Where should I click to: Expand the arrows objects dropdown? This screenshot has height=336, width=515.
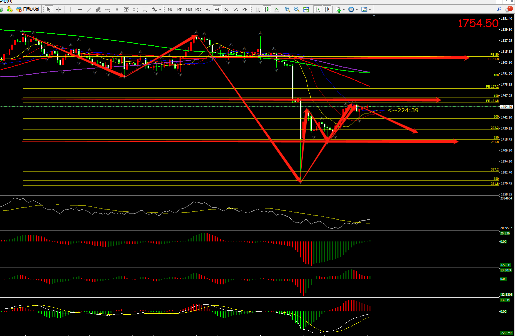coord(160,9)
